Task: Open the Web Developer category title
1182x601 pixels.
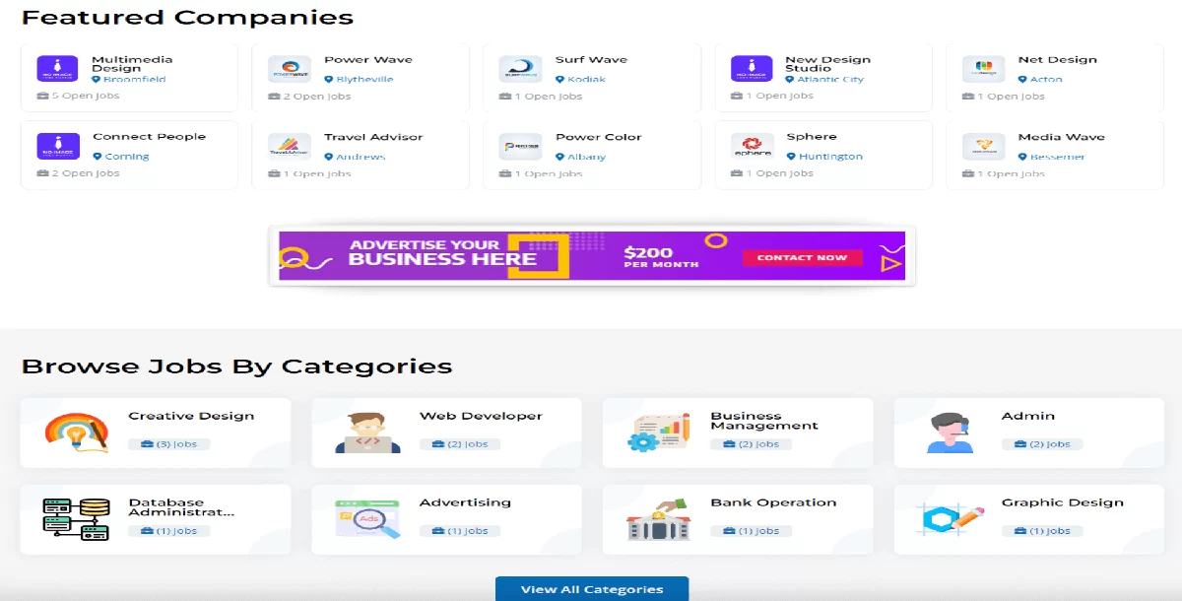Action: point(481,416)
